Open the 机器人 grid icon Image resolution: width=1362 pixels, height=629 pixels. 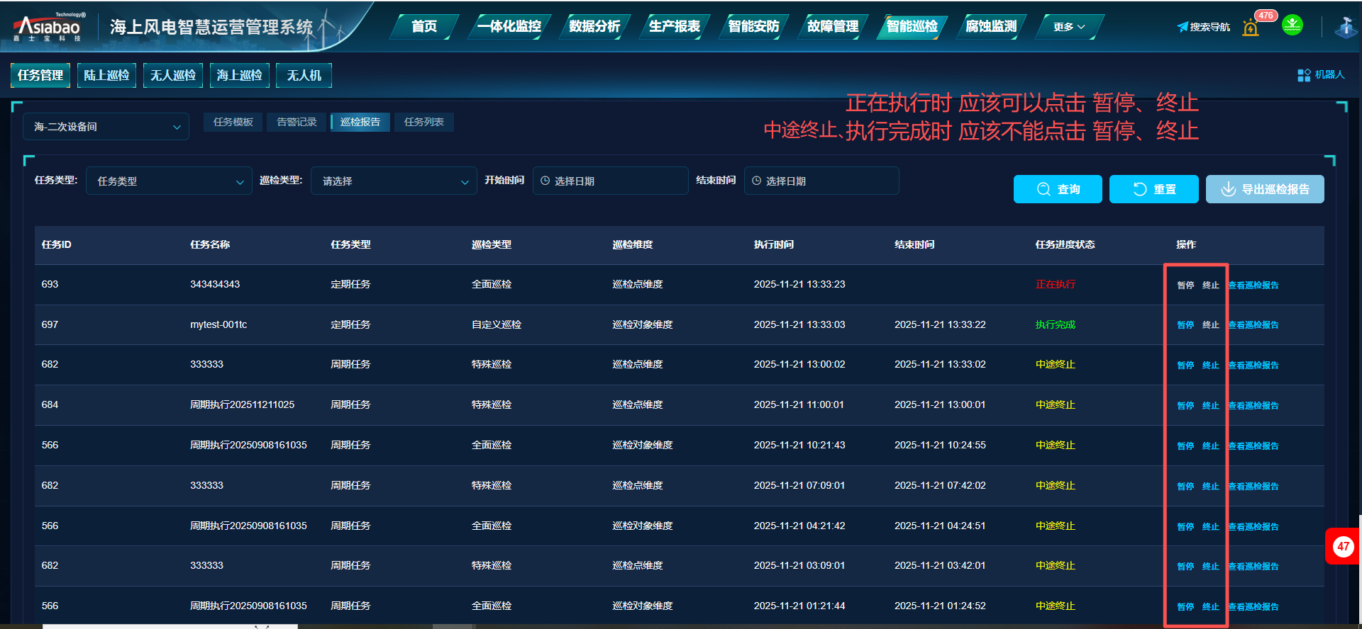[x=1304, y=75]
